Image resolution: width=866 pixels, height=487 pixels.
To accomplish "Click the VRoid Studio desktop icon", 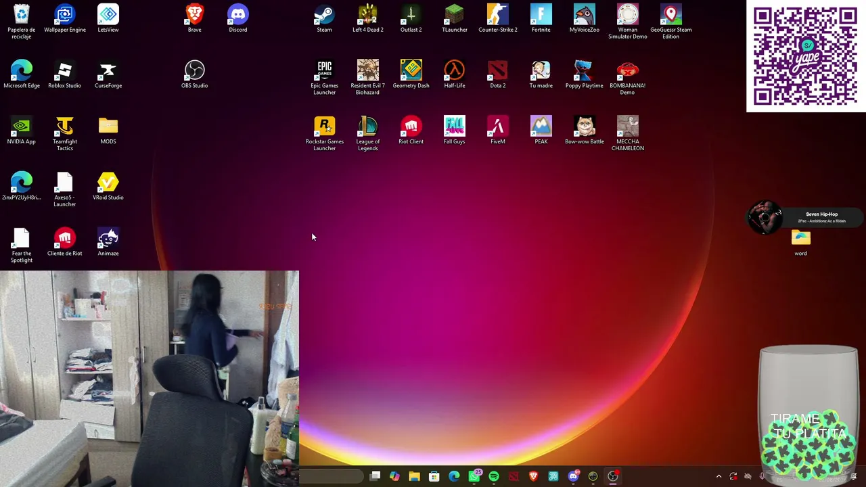I will [108, 187].
